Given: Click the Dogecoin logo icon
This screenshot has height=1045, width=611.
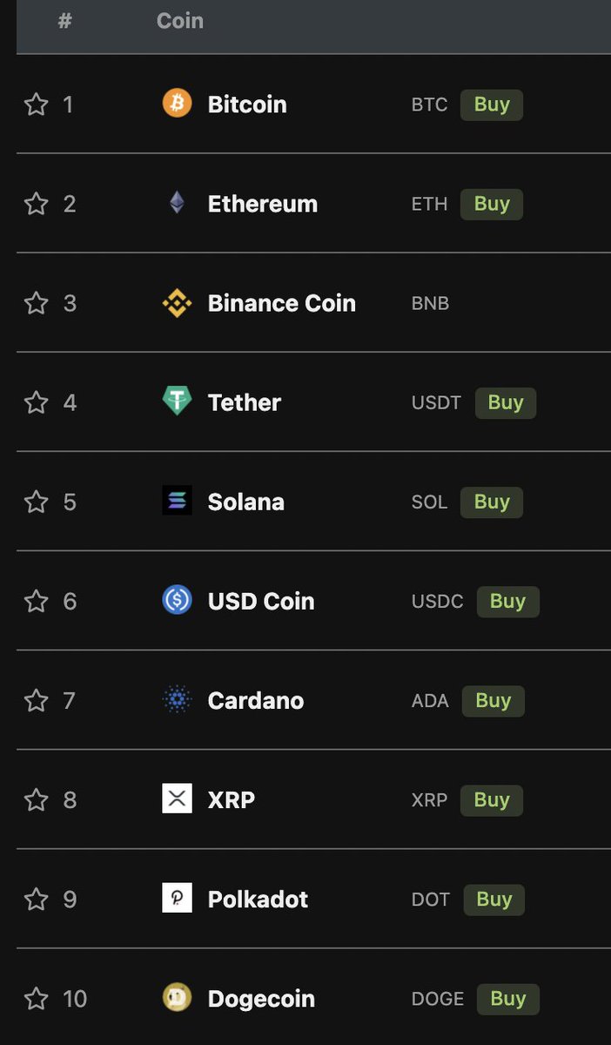Looking at the screenshot, I should tap(177, 997).
